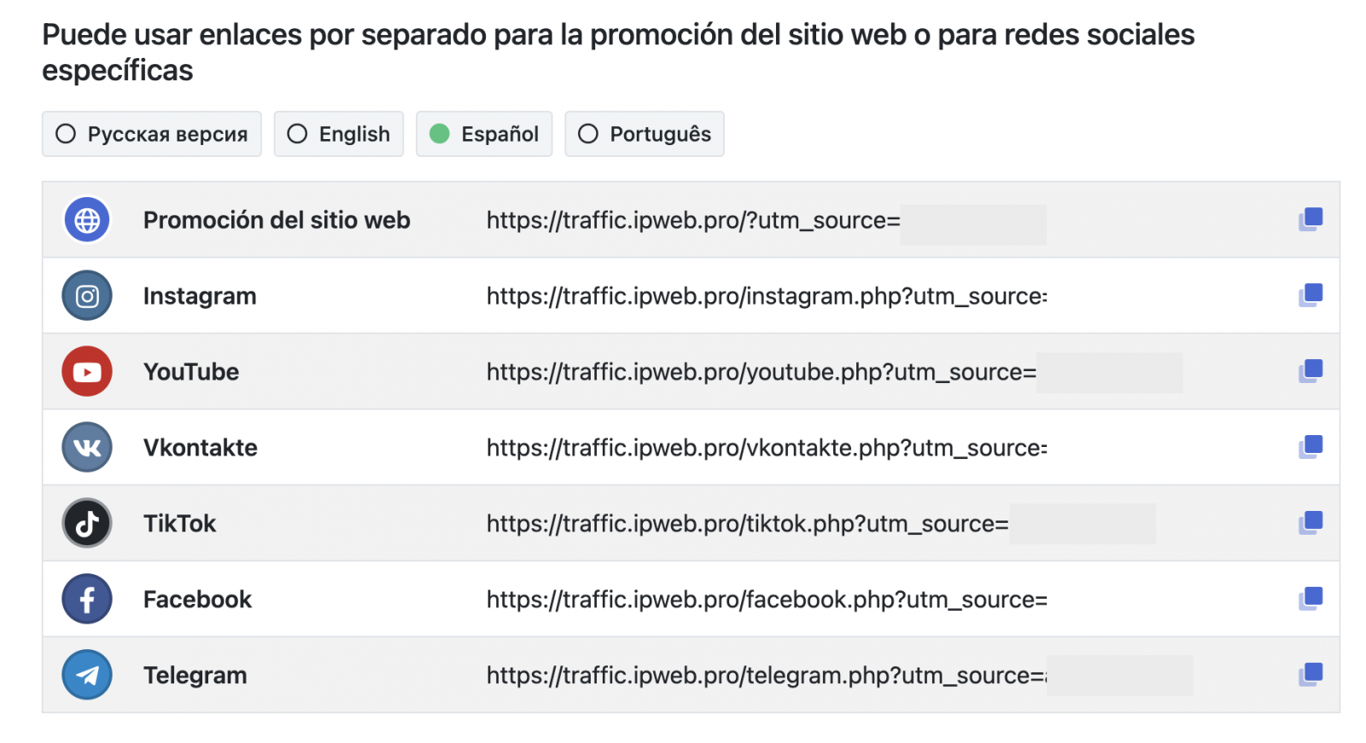Click the Instagram camera icon

click(87, 296)
